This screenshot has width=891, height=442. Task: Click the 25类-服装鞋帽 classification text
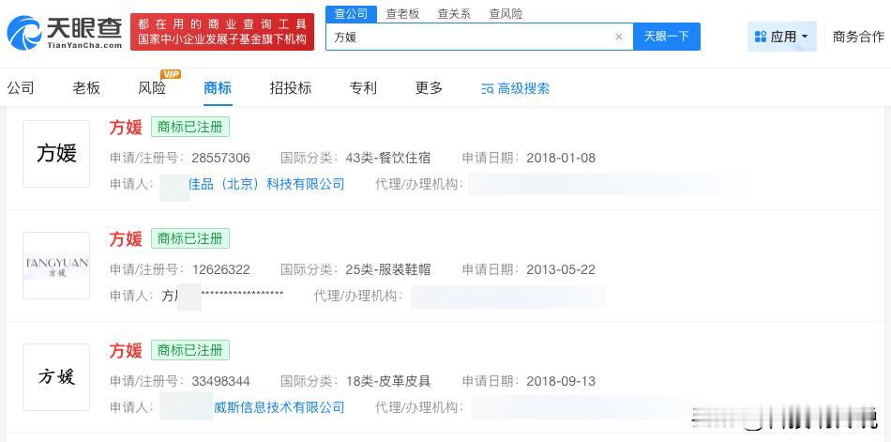tap(388, 269)
